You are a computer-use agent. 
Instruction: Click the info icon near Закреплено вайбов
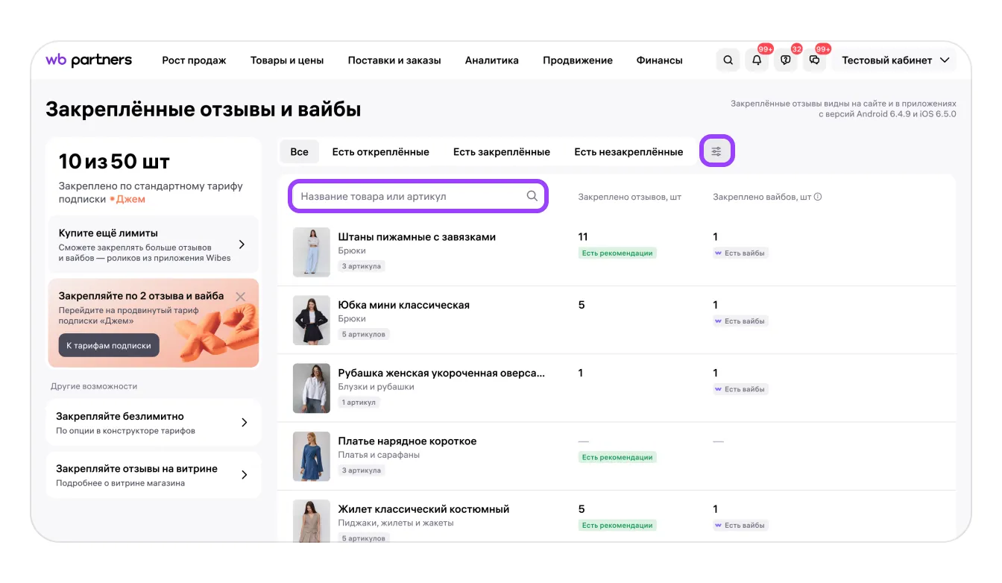[818, 197]
